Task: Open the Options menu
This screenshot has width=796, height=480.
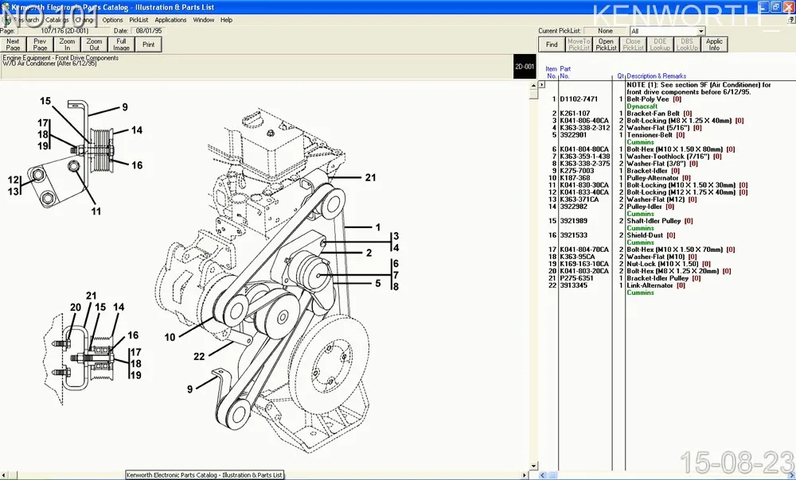Action: click(x=112, y=20)
